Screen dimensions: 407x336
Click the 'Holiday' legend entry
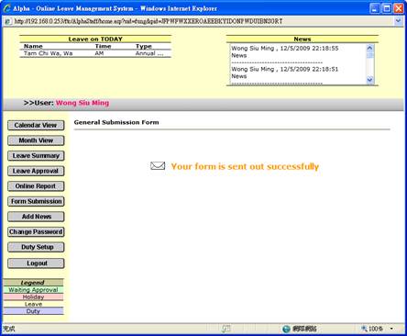(x=33, y=297)
